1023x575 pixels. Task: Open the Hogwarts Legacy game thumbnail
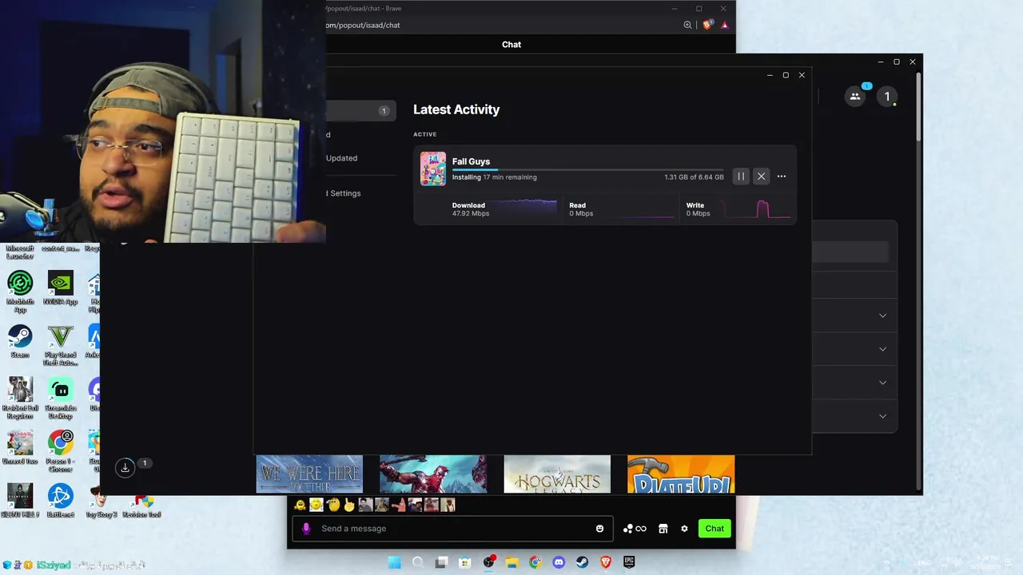coord(557,474)
